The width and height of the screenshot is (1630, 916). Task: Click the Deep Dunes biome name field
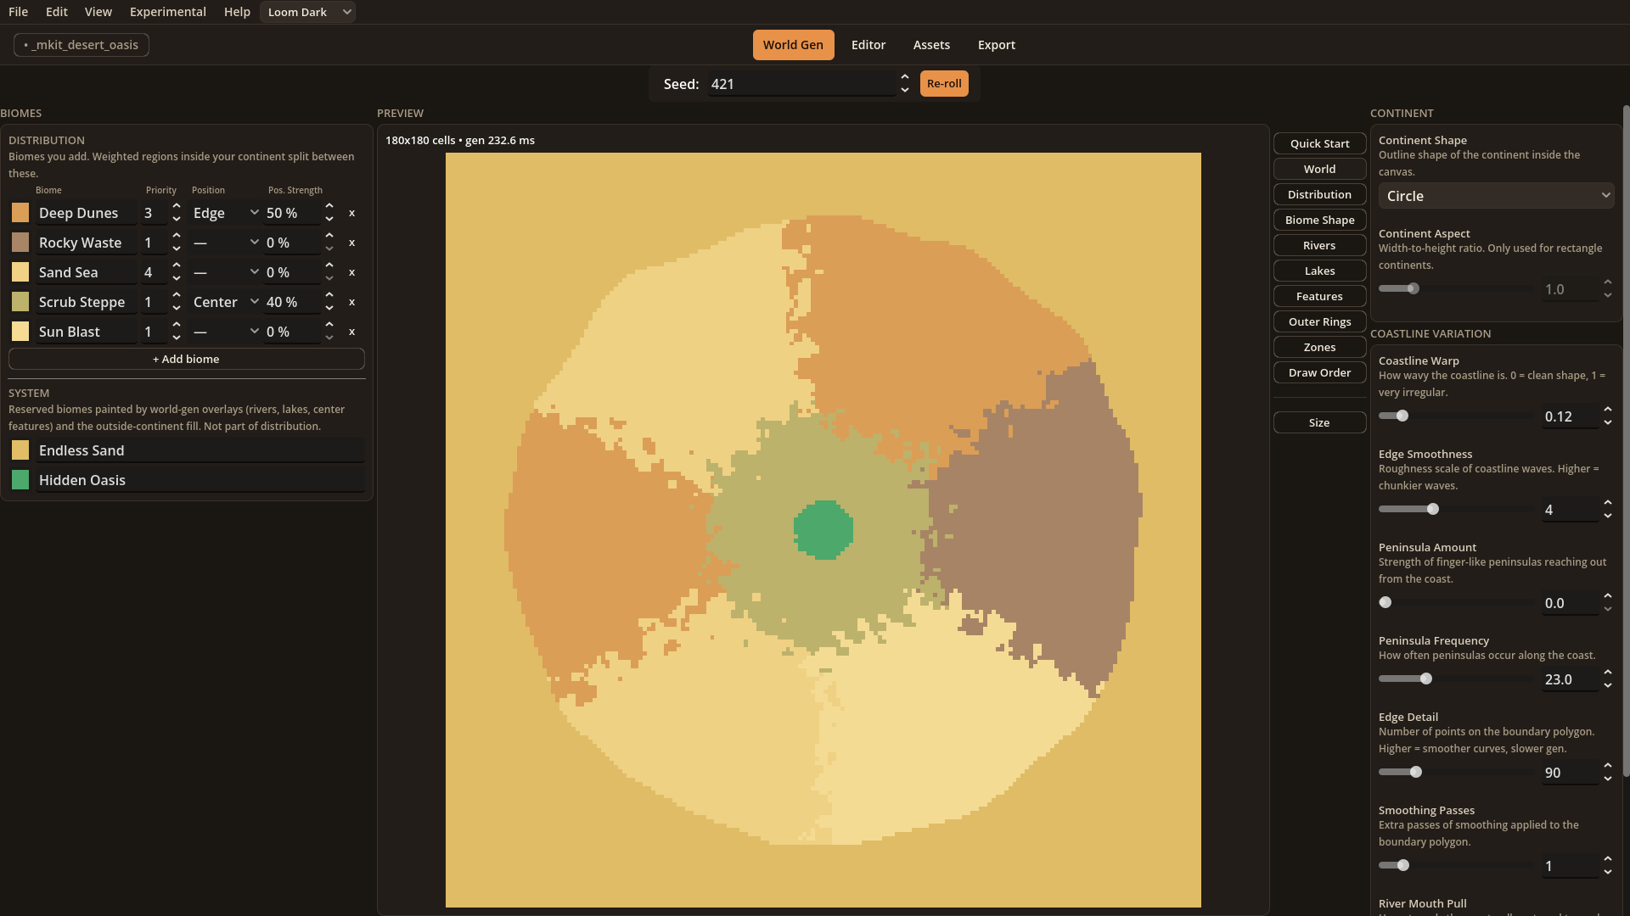point(86,213)
